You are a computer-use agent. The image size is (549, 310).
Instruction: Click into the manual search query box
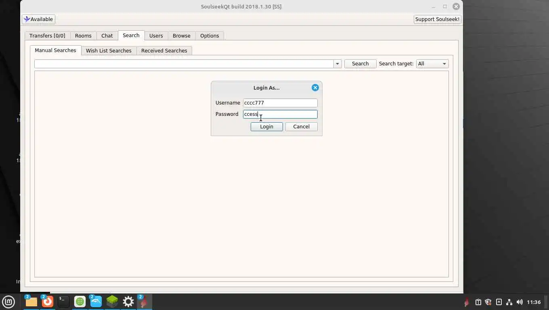(x=184, y=64)
